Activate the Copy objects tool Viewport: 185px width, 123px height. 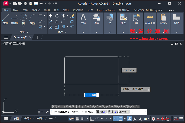(x=51, y=21)
